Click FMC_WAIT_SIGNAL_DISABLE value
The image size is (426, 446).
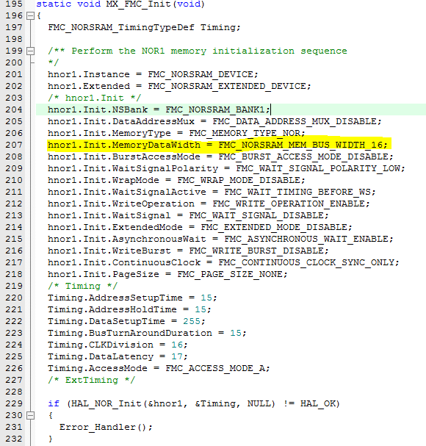[256, 215]
